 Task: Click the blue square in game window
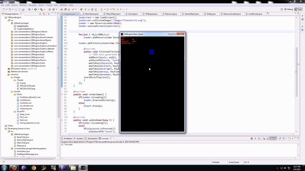[152, 52]
